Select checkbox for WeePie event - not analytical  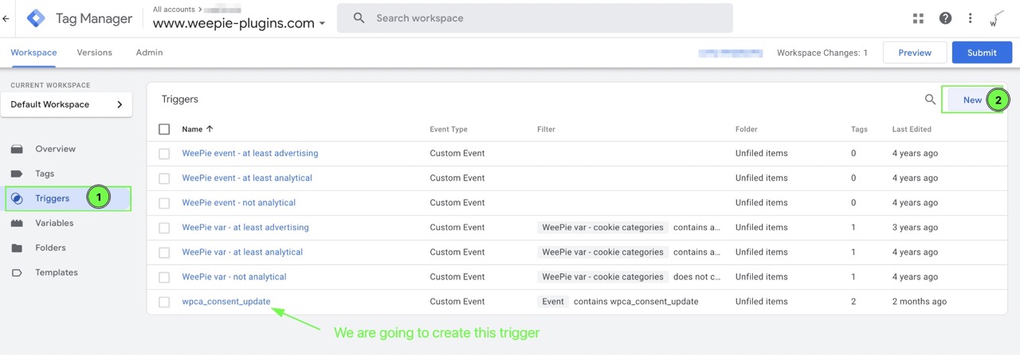coord(164,203)
